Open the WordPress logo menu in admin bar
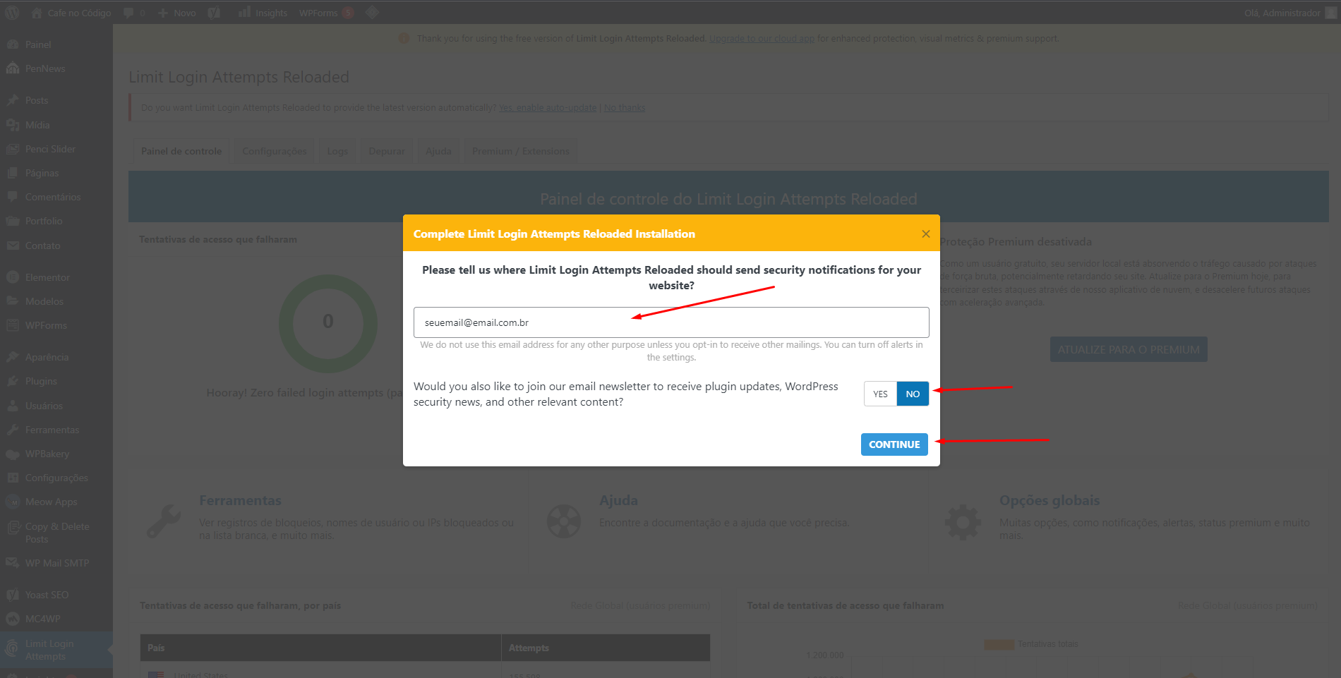Screen dimensions: 1341x678 pos(12,13)
